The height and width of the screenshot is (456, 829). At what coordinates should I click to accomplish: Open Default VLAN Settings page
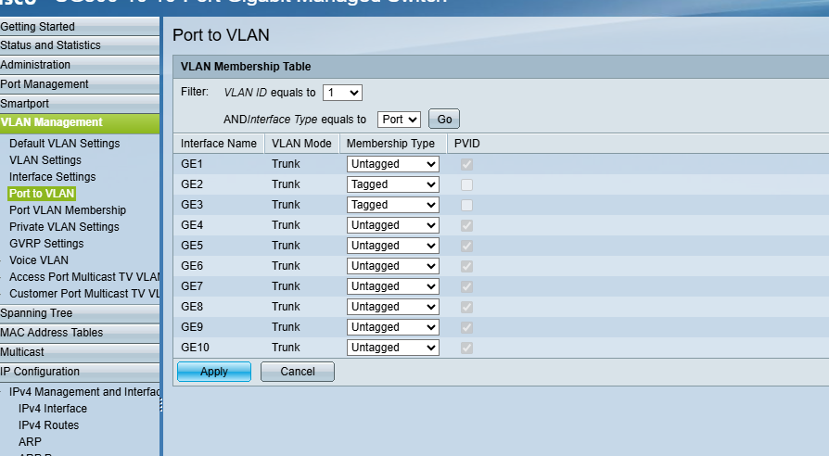click(64, 144)
